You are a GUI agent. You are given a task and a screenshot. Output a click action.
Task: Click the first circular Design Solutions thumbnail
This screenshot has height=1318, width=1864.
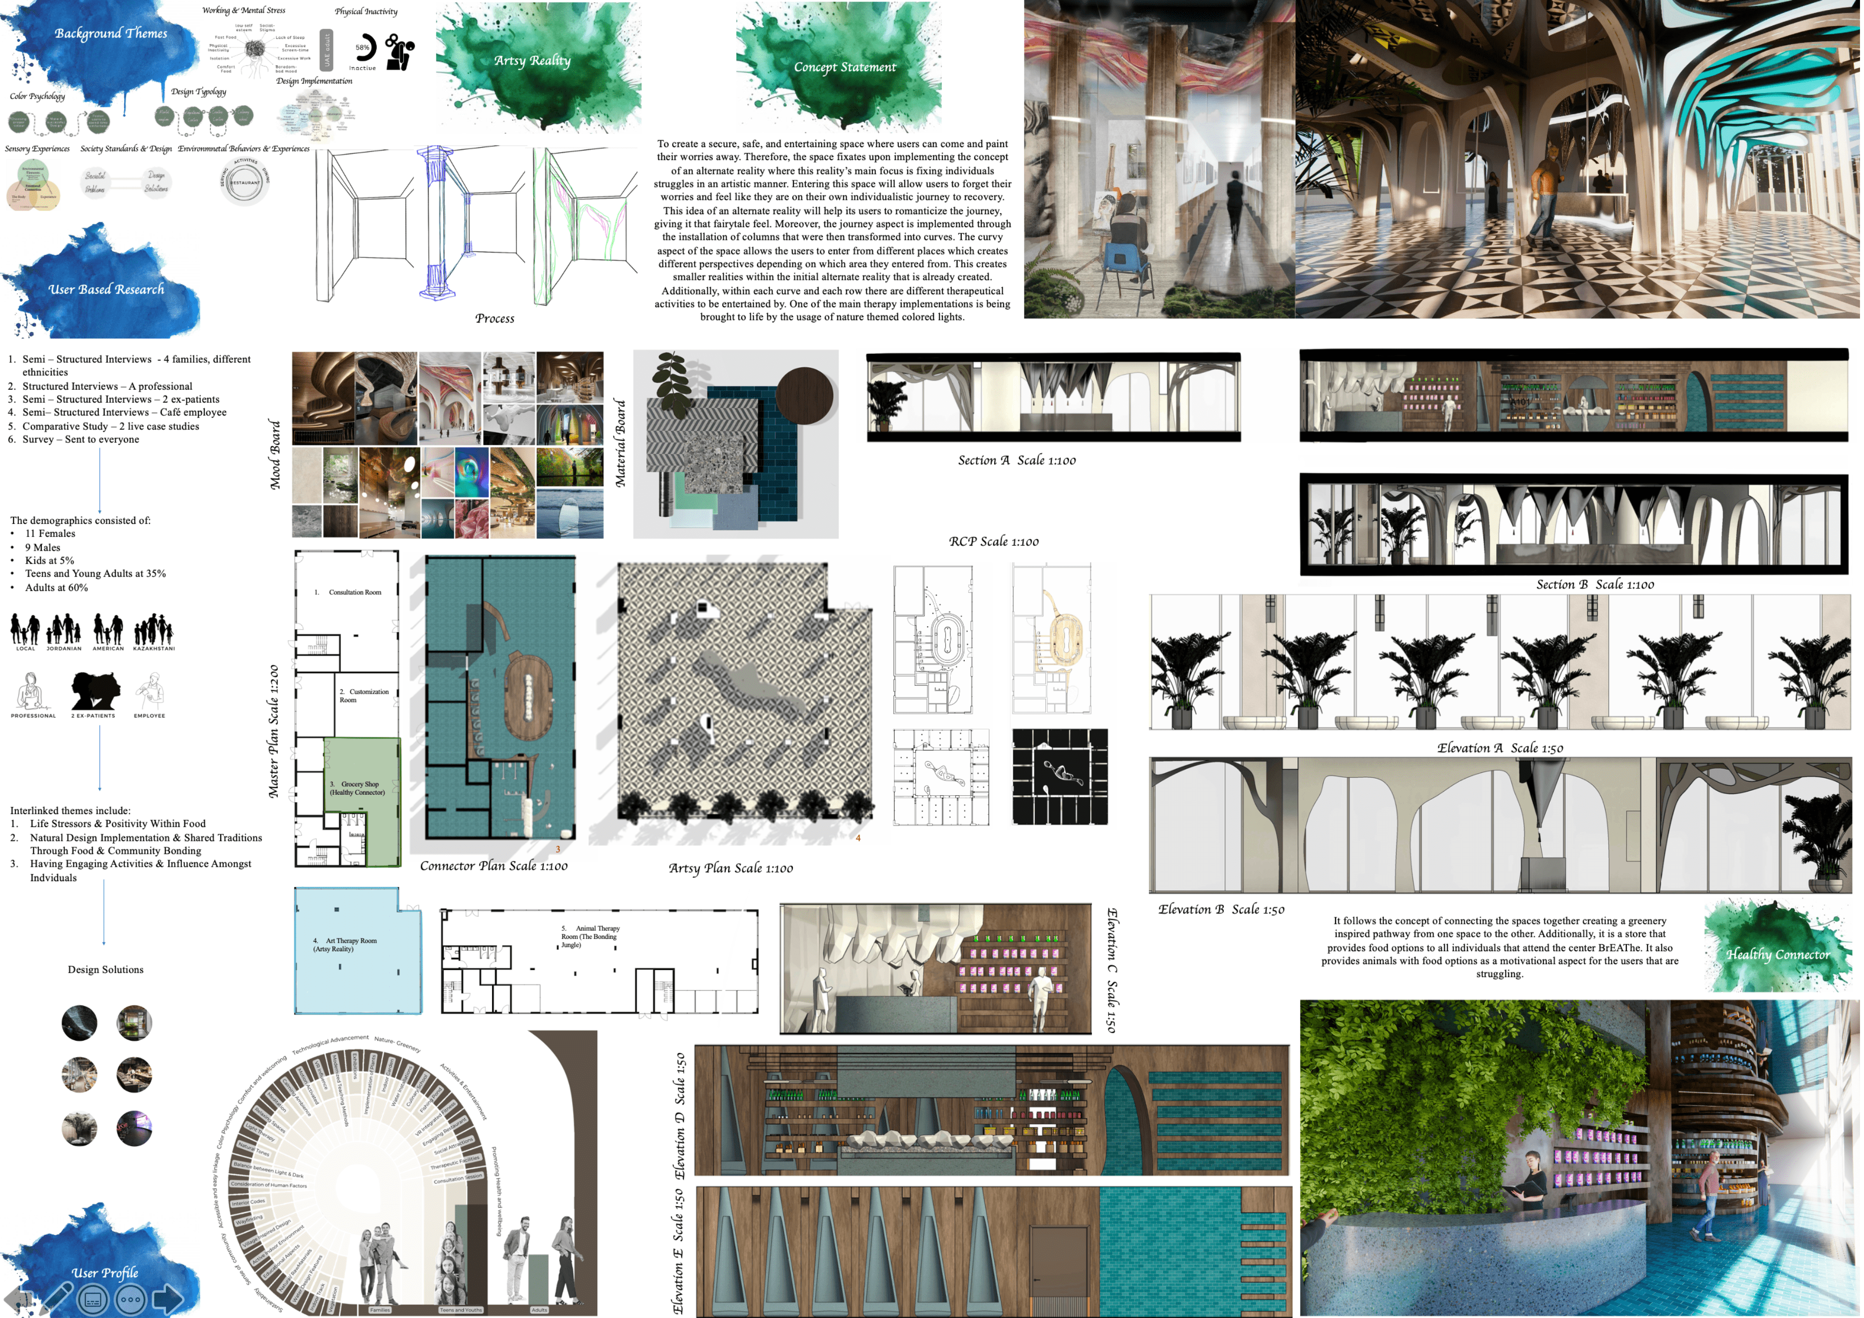pos(80,1024)
